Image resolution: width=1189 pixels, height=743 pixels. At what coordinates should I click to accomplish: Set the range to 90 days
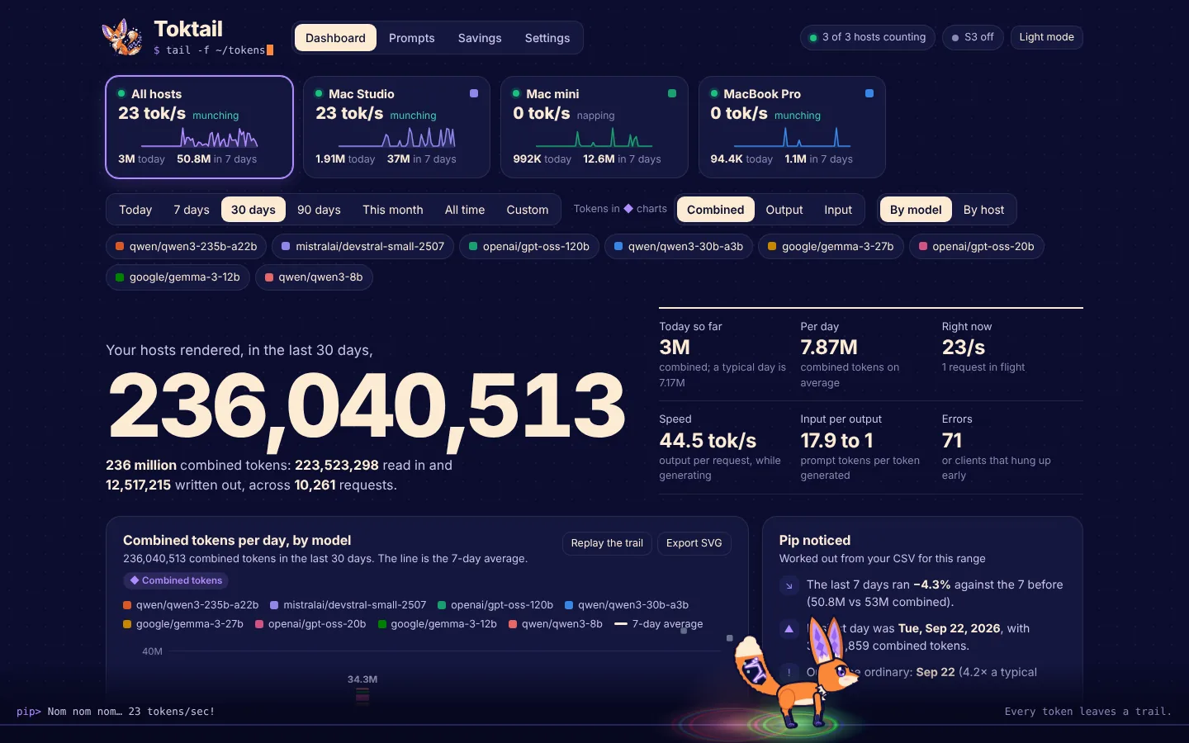click(x=319, y=210)
